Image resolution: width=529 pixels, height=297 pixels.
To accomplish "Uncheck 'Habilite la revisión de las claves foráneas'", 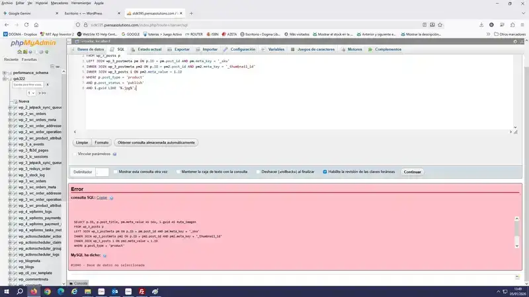I will 325,172.
